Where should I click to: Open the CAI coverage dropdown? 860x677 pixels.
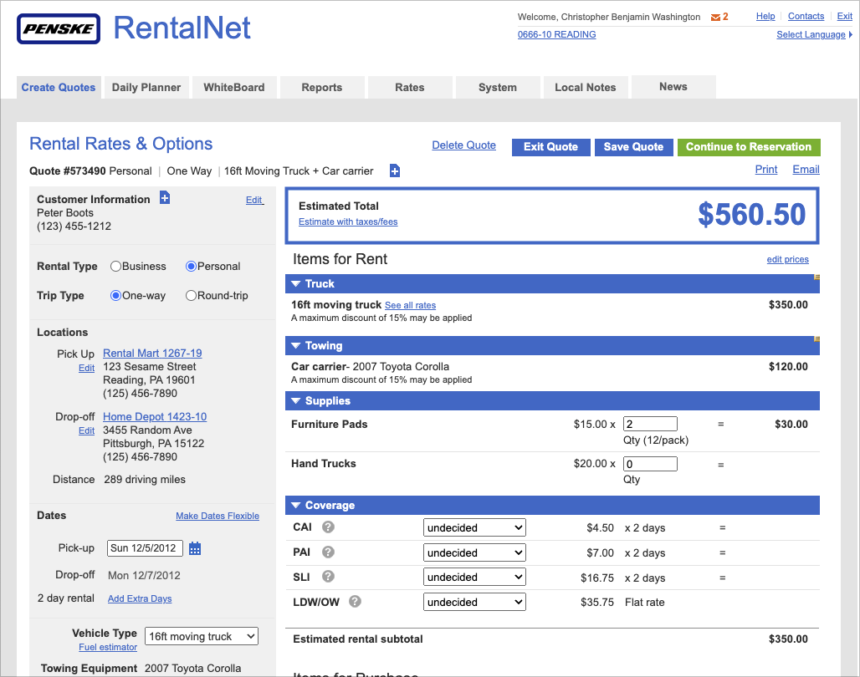tap(474, 528)
